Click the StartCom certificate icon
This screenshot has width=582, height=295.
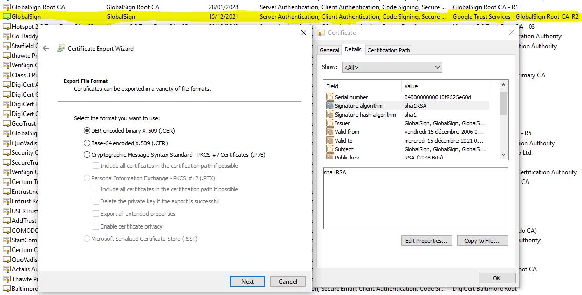[6, 240]
